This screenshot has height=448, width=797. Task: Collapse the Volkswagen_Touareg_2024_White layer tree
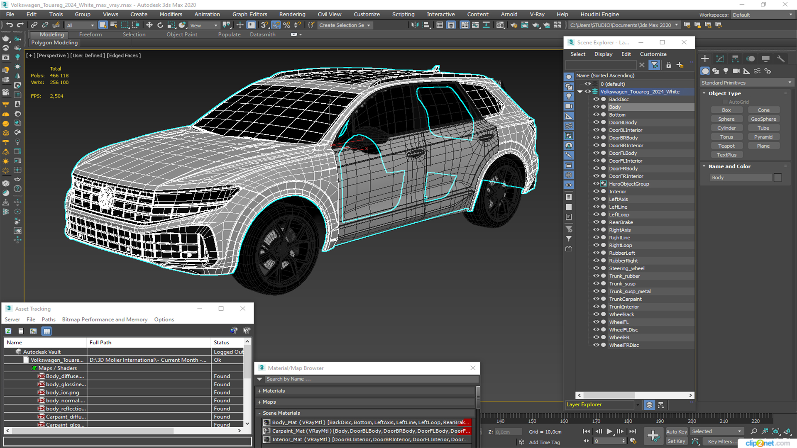pyautogui.click(x=580, y=92)
